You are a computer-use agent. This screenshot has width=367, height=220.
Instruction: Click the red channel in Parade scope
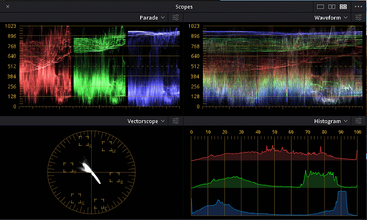click(45, 66)
